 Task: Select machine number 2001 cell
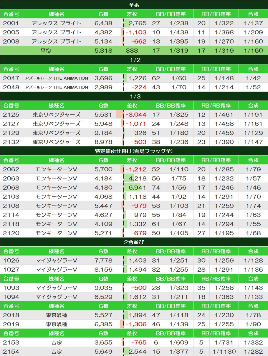[11, 23]
